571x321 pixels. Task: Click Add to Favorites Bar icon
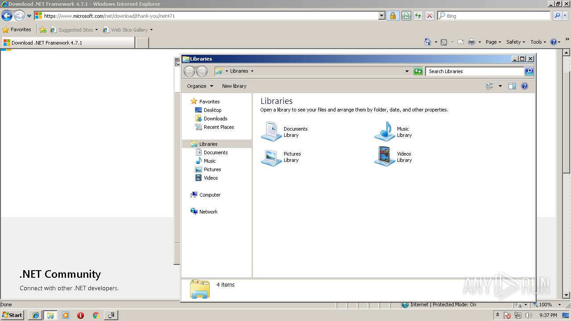[43, 30]
